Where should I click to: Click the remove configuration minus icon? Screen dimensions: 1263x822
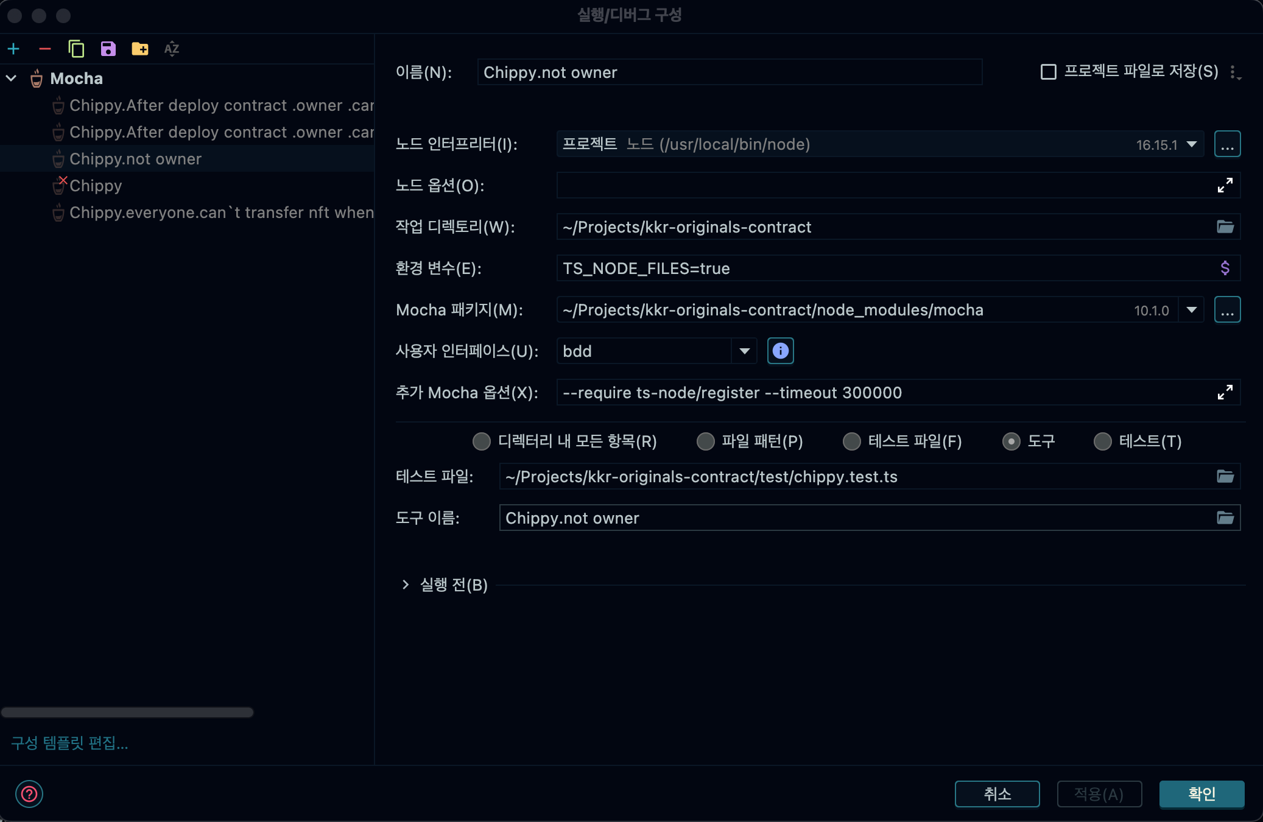(x=45, y=49)
